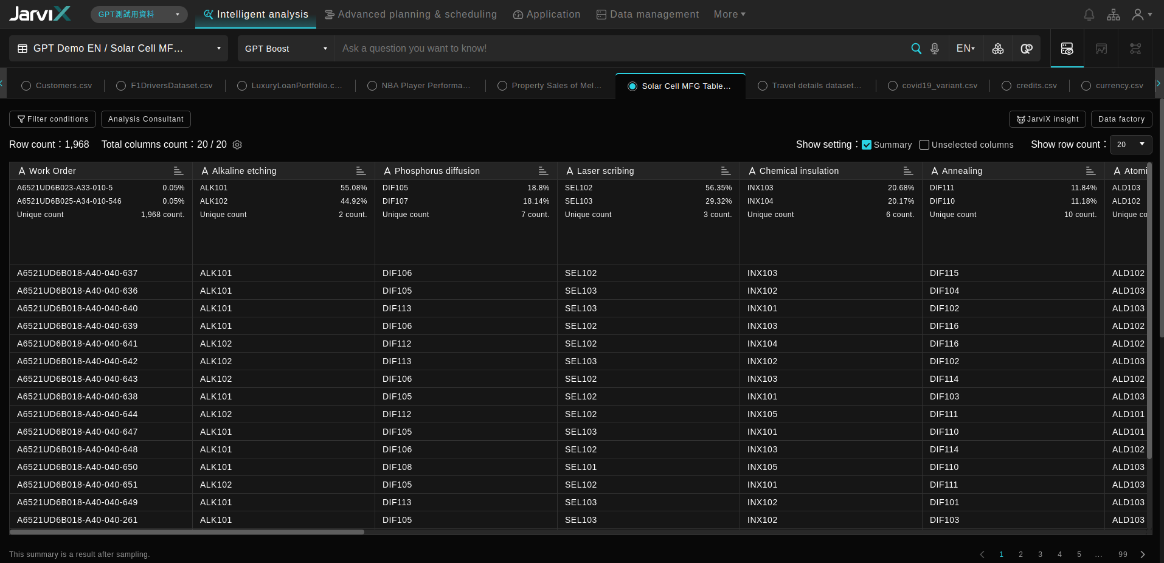Screen dimensions: 1164x563
Task: Uncheck the Summary checkbox
Action: [867, 145]
